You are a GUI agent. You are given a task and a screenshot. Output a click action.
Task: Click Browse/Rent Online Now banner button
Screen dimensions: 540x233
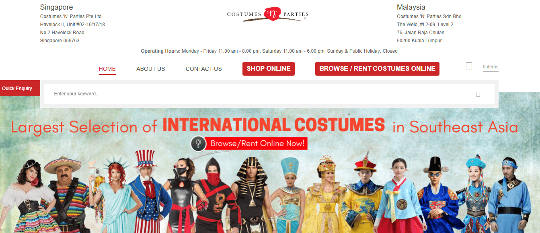(257, 143)
